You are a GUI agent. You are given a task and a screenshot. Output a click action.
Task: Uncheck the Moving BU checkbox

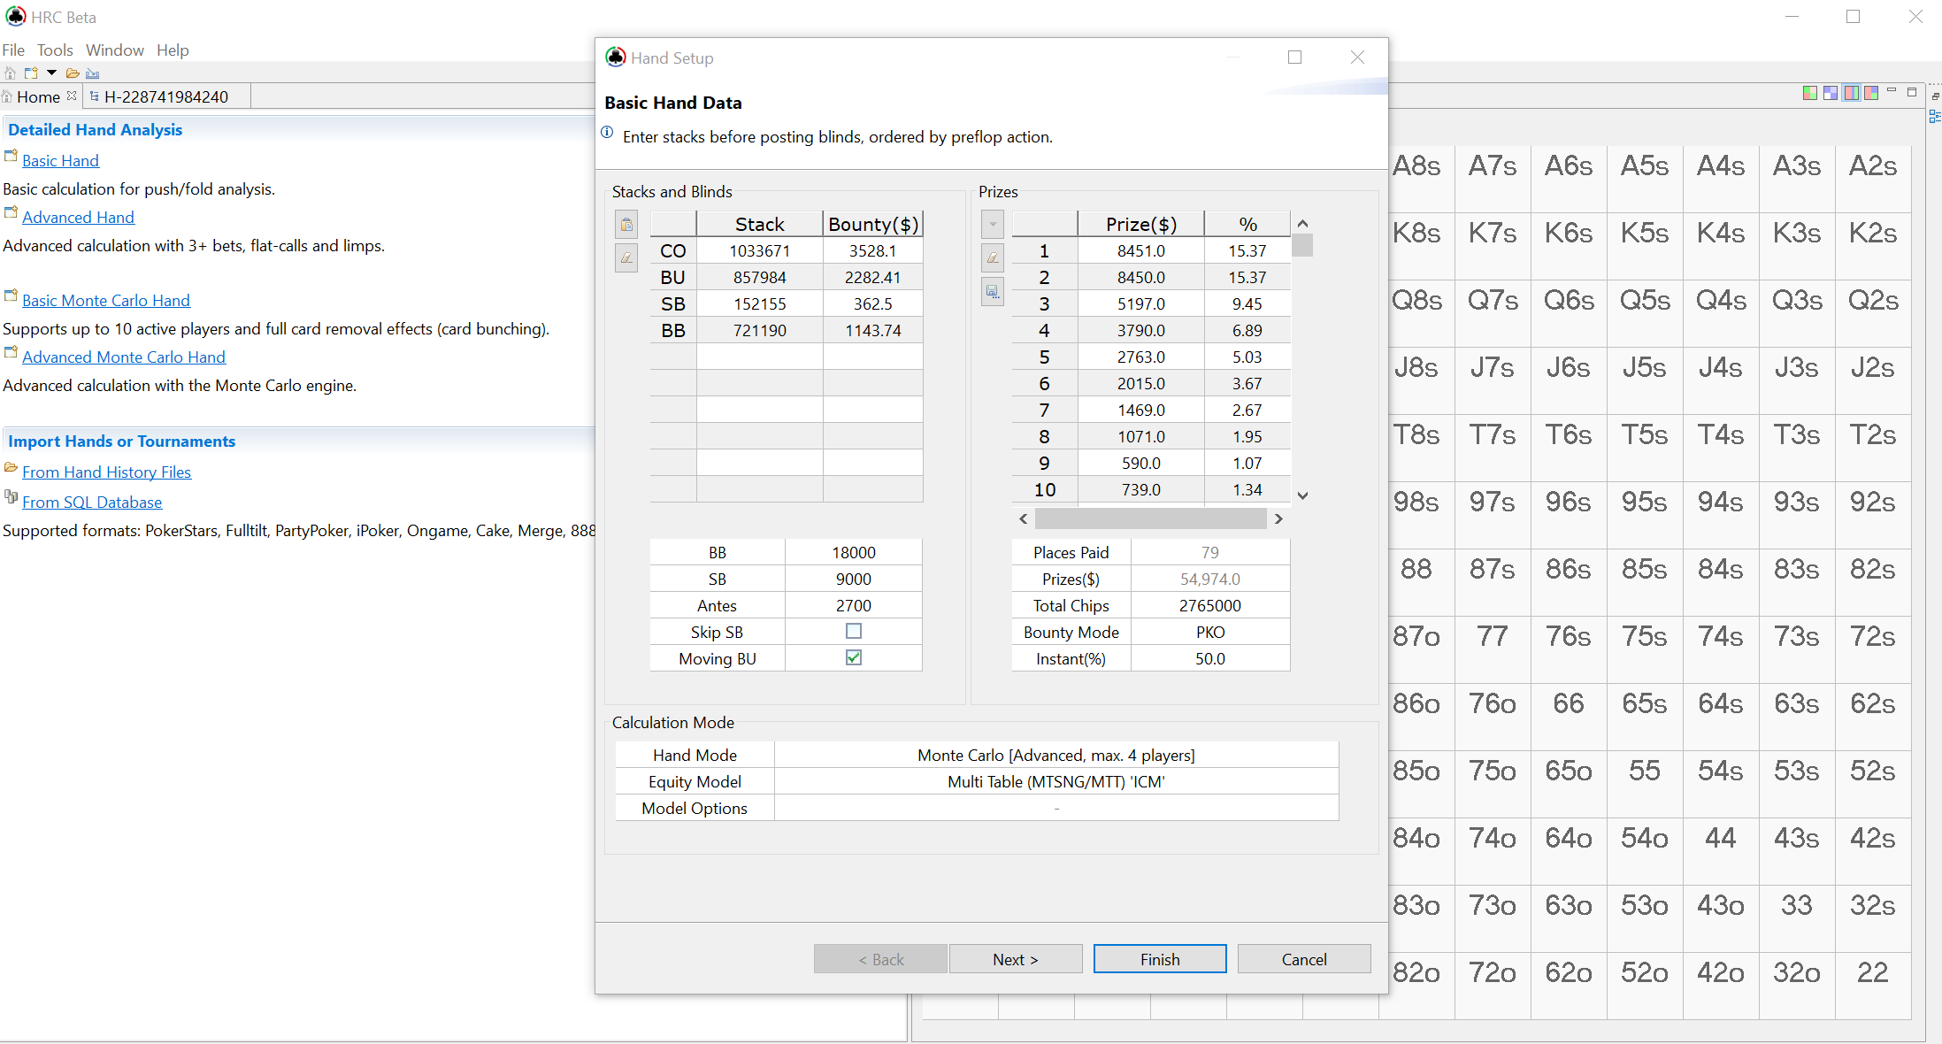[853, 658]
